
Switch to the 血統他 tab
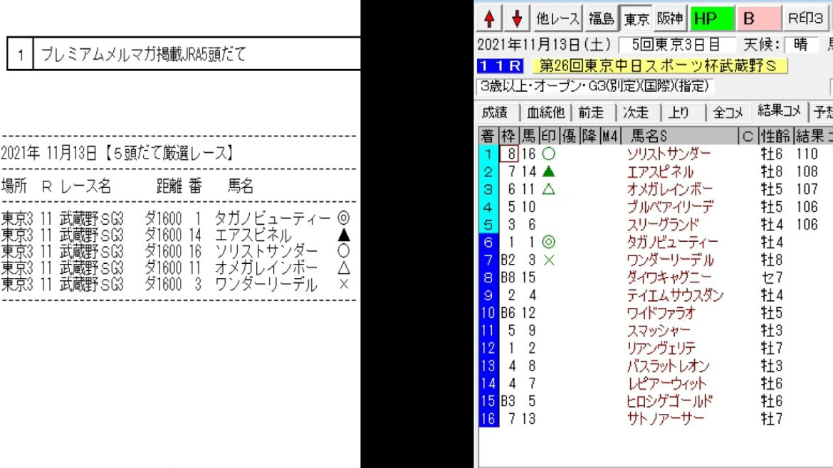click(x=546, y=112)
